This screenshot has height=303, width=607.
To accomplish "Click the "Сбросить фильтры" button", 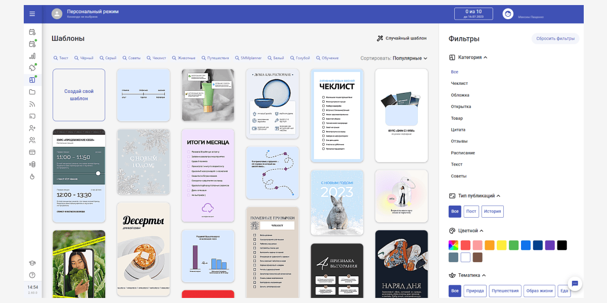I will (555, 39).
